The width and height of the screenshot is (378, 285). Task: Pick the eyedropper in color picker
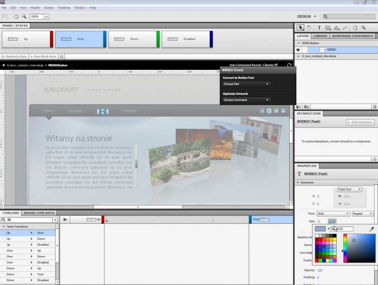pyautogui.click(x=372, y=229)
